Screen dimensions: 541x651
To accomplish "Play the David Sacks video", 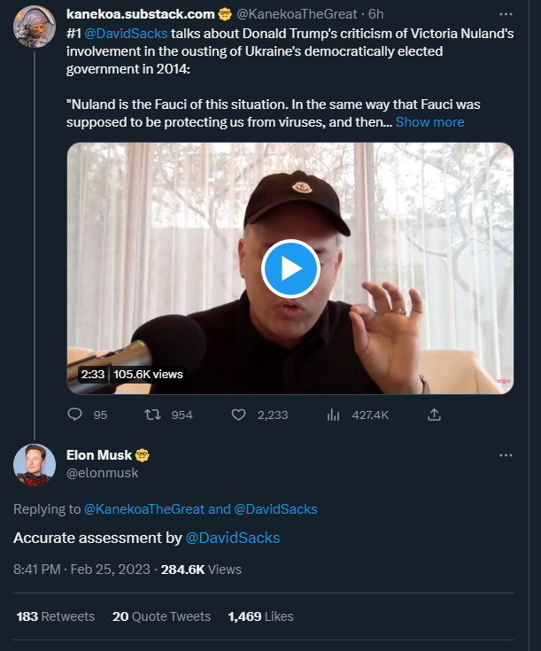I will [x=290, y=268].
